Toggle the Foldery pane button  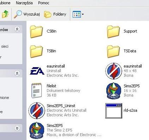click(55, 14)
